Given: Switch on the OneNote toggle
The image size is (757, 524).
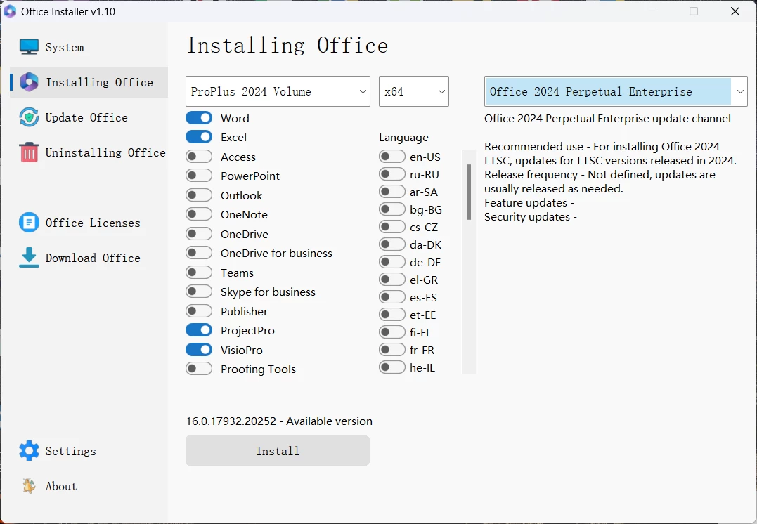Looking at the screenshot, I should 199,214.
